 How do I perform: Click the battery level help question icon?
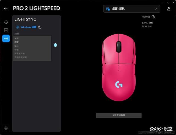click(x=153, y=17)
